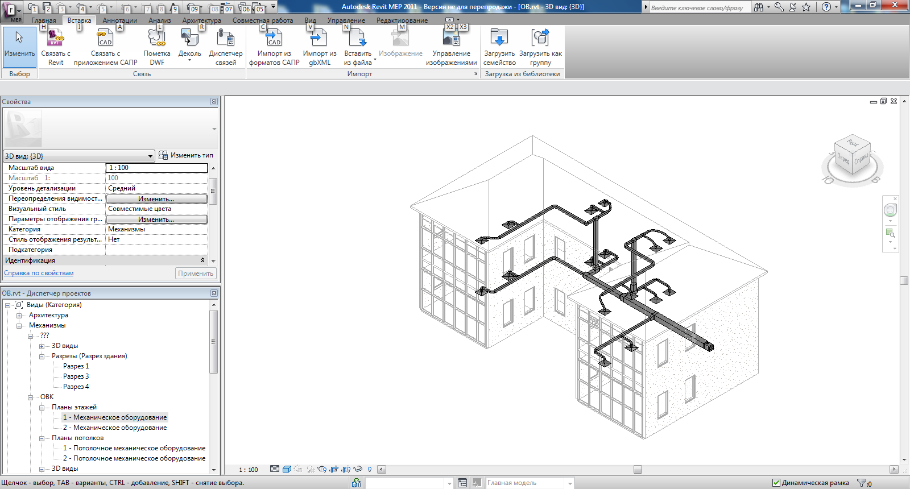Viewport: 910px width, 489px height.
Task: Click the Загрузить семейство icon
Action: [499, 39]
